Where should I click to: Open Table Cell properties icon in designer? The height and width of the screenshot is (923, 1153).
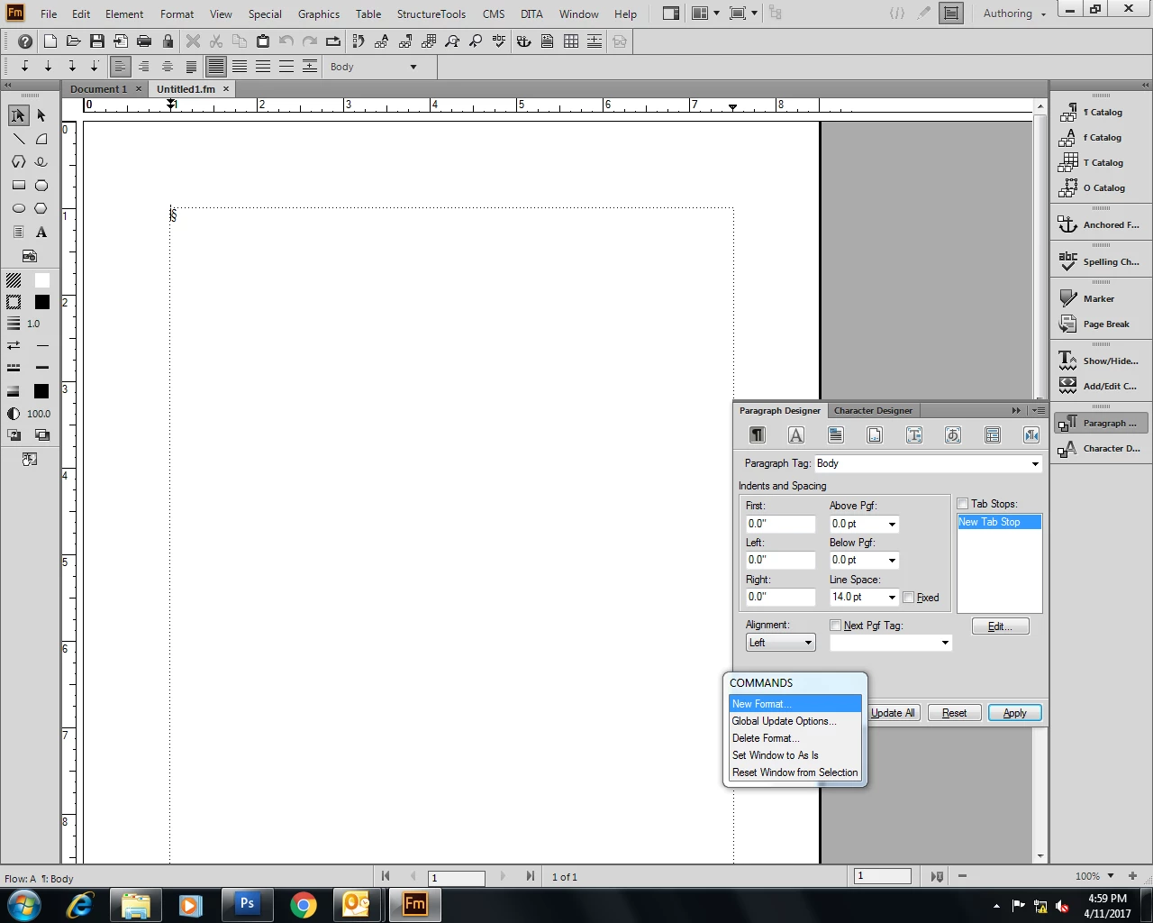(x=993, y=435)
